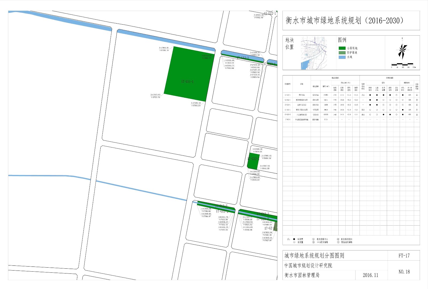Click the FT-17 sheet code cell
The height and width of the screenshot is (289, 428).
404,256
